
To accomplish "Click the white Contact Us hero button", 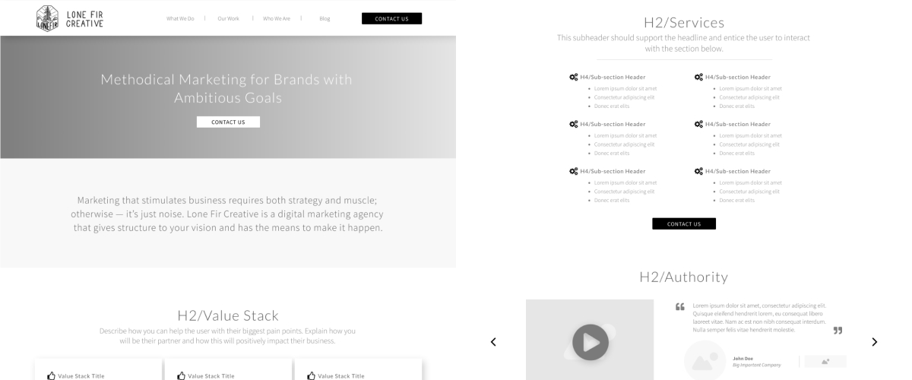I will (228, 122).
